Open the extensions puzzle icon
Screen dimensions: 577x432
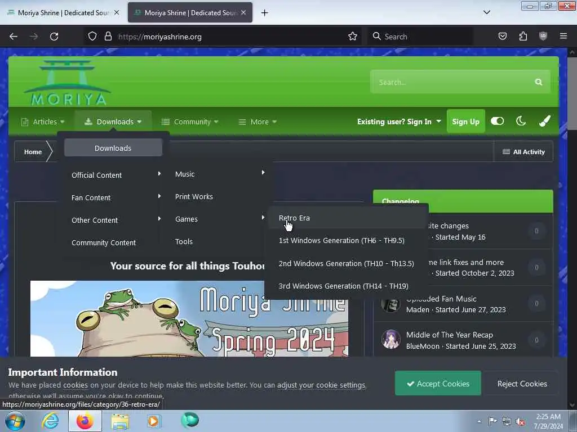coord(523,36)
